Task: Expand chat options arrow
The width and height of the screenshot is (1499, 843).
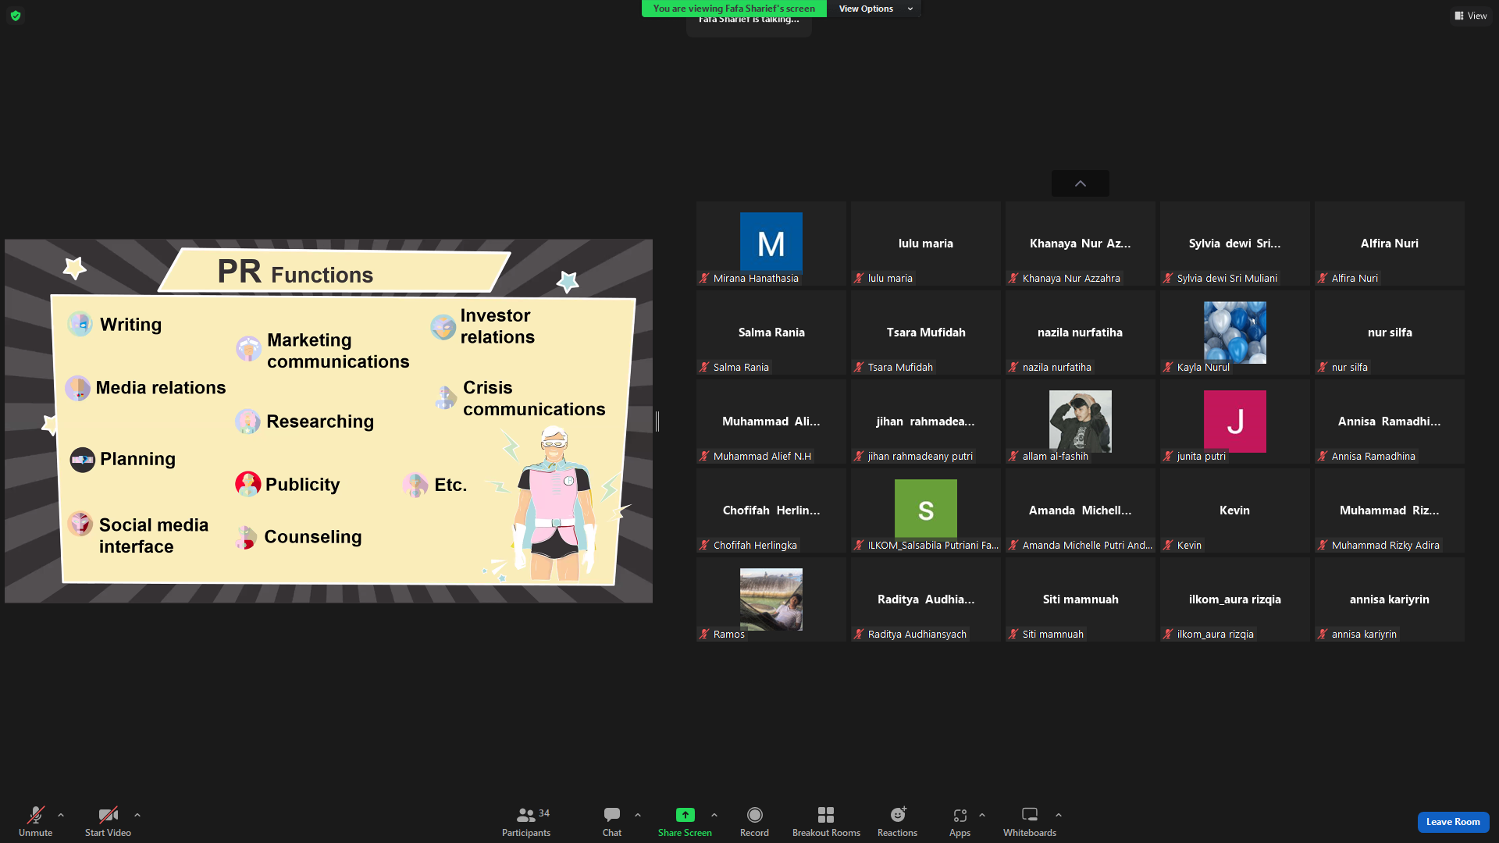Action: click(x=638, y=815)
